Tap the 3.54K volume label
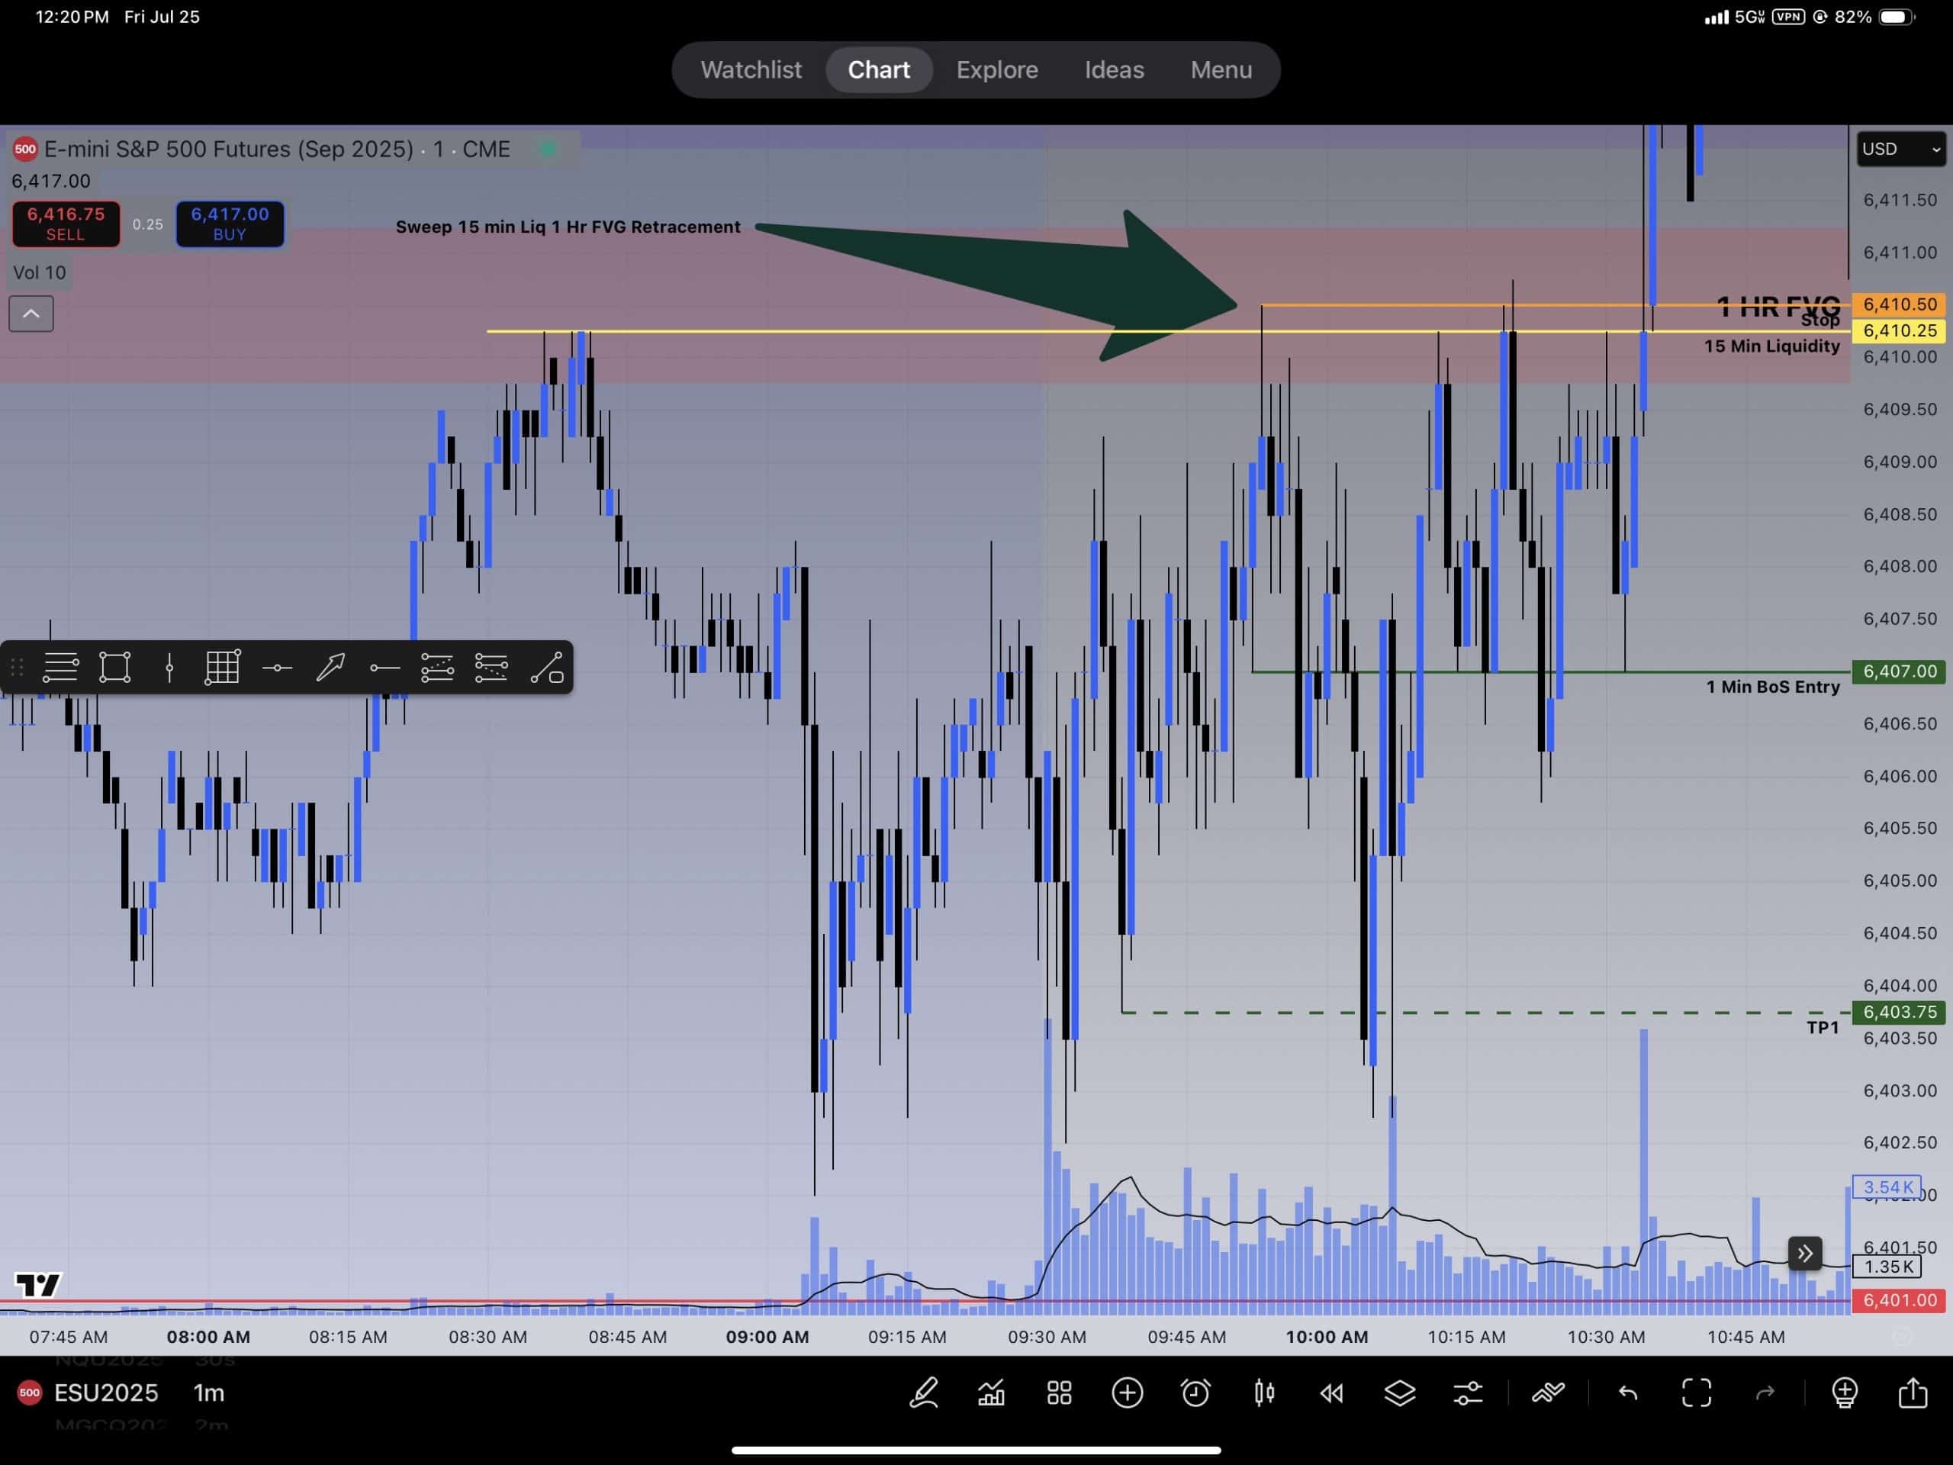Viewport: 1953px width, 1465px height. [1887, 1188]
